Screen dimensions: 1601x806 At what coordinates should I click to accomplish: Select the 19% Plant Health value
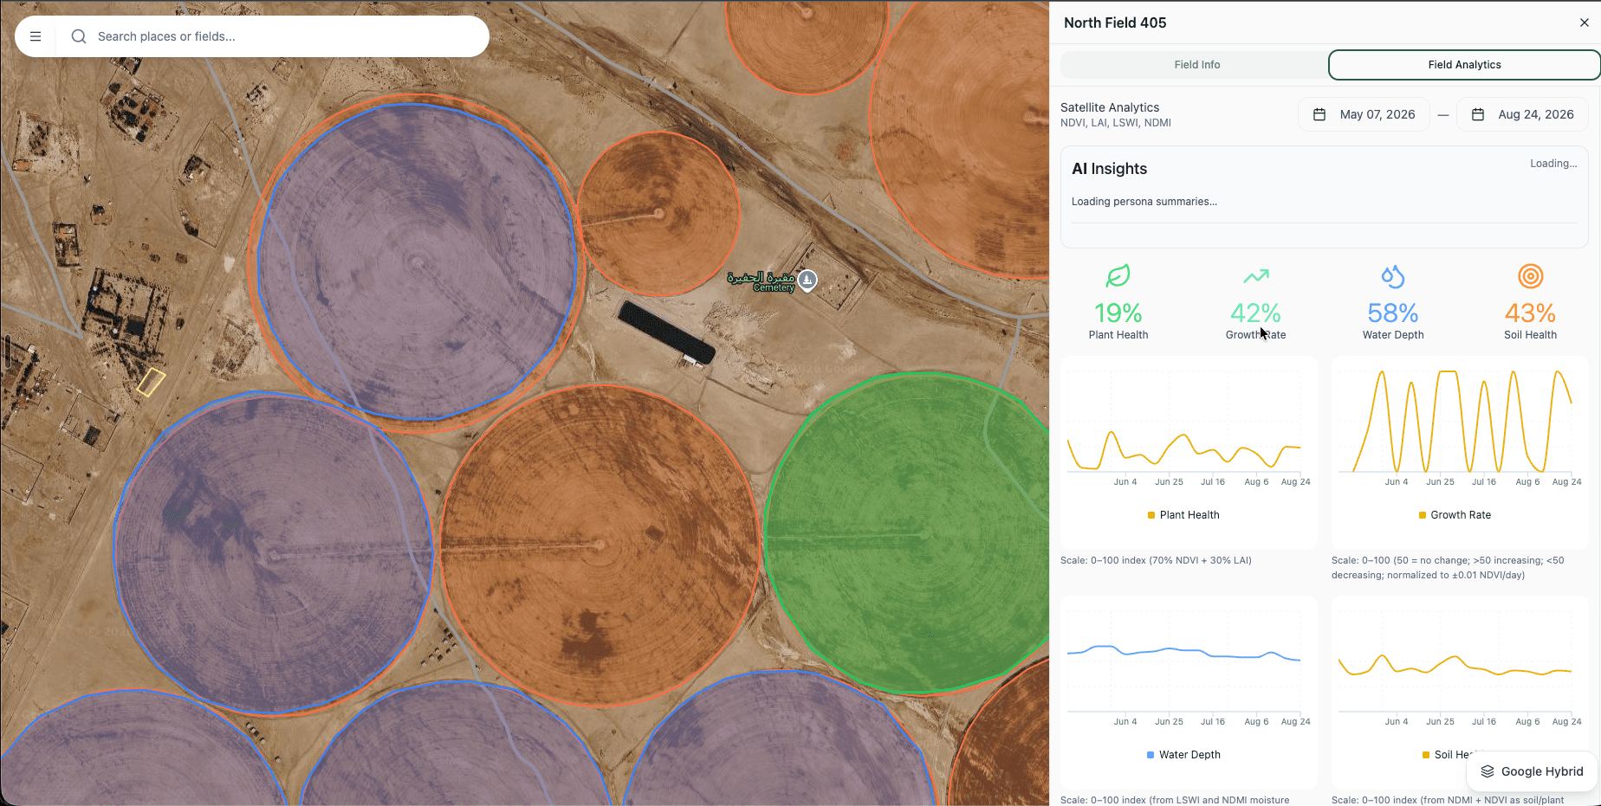click(x=1118, y=313)
